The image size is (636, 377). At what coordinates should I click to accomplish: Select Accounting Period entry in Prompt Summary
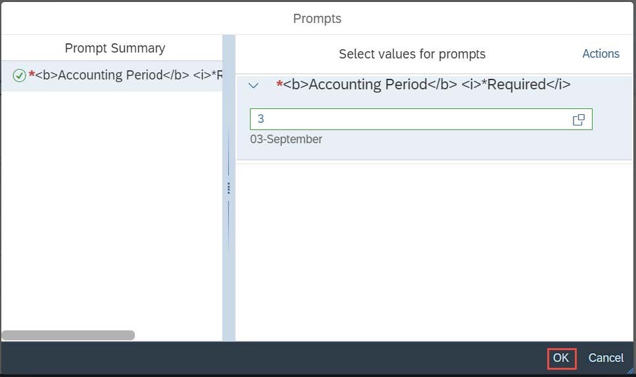[x=112, y=76]
